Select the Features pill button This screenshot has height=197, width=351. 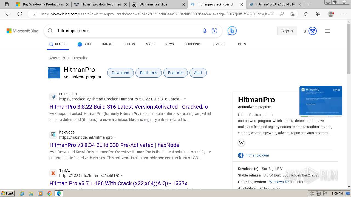pyautogui.click(x=175, y=73)
